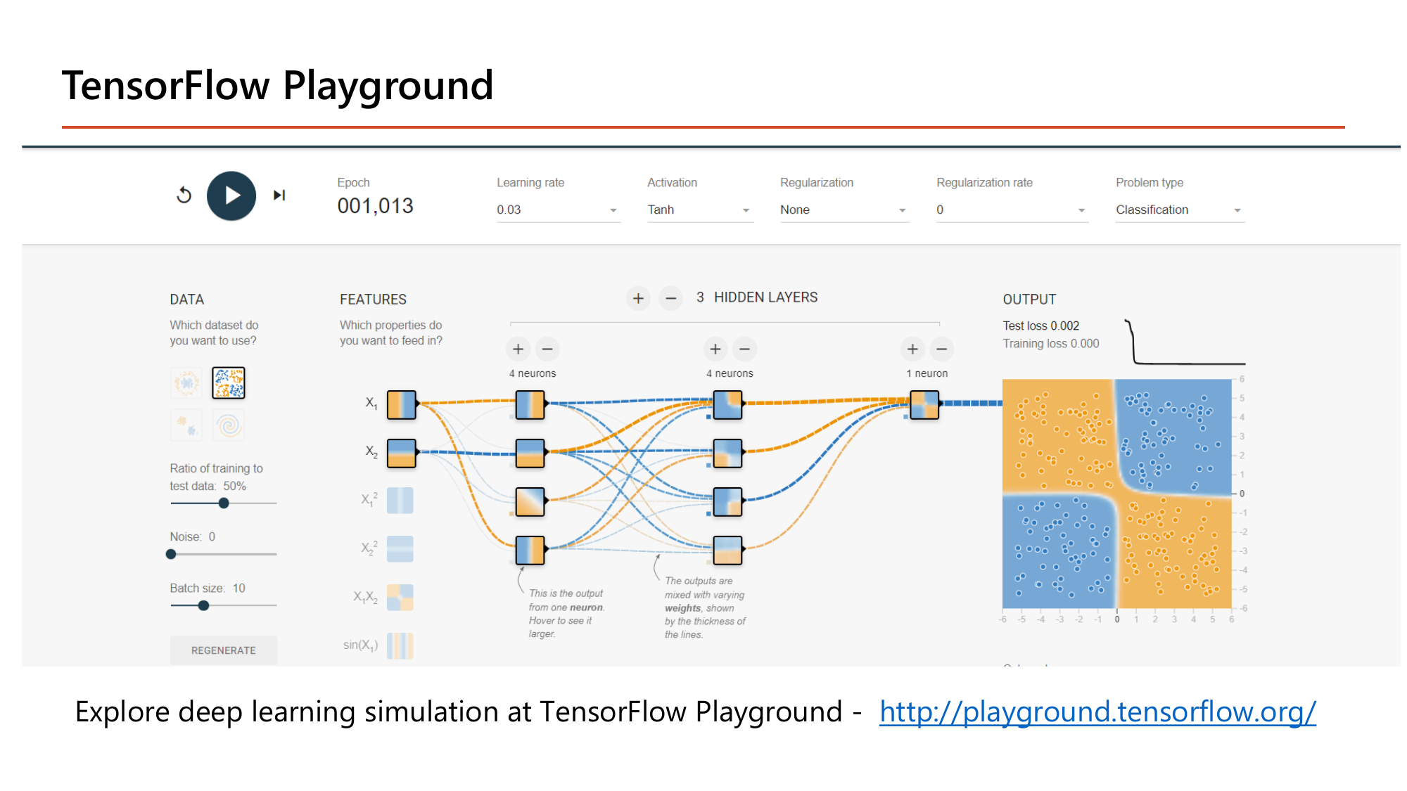Click the single neuron in third layer
Image resolution: width=1407 pixels, height=791 pixels.
(x=924, y=405)
